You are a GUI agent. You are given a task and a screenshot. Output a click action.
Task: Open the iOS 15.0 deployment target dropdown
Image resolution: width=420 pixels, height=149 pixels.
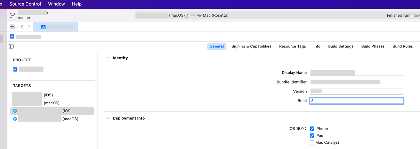coord(298,129)
